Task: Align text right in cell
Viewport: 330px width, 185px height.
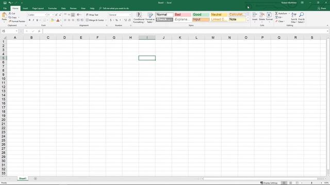Action: click(x=73, y=20)
